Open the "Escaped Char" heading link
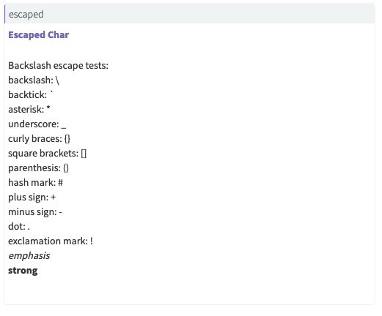Screen dimensions: 382x316 pos(39,35)
